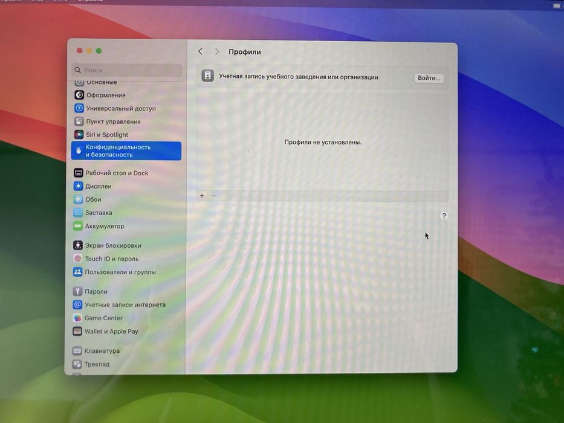Select the Универсальный доступ accessibility icon
Screen dimensions: 564x423
point(79,108)
